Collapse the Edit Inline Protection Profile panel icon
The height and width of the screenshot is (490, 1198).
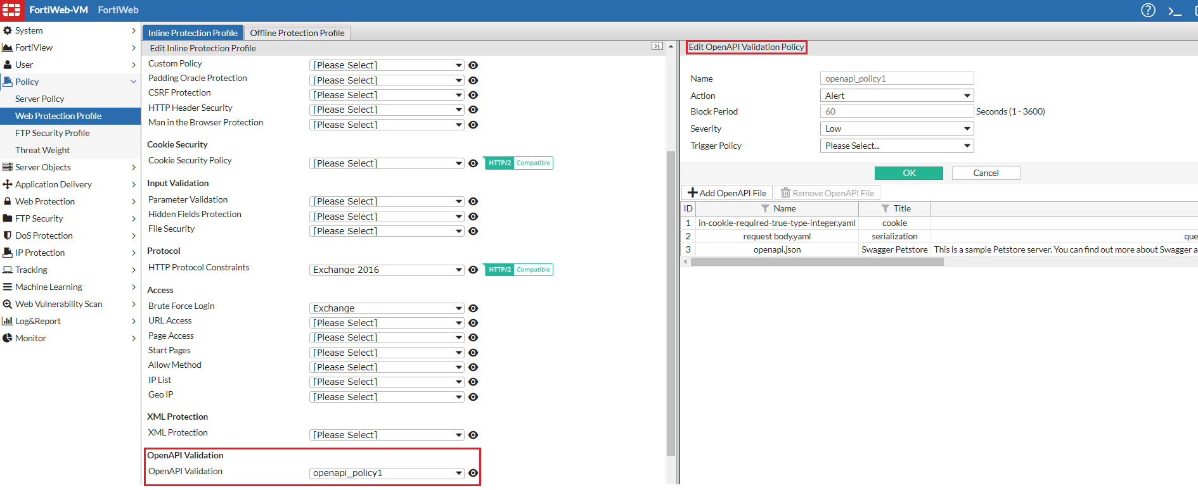tap(657, 46)
